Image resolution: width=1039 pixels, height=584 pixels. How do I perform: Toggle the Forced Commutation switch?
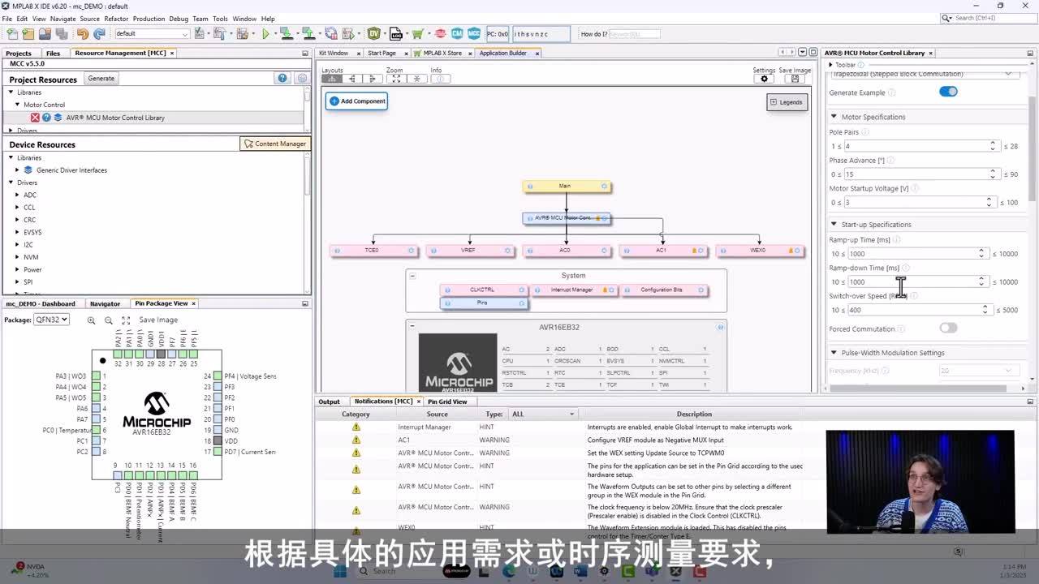[948, 328]
